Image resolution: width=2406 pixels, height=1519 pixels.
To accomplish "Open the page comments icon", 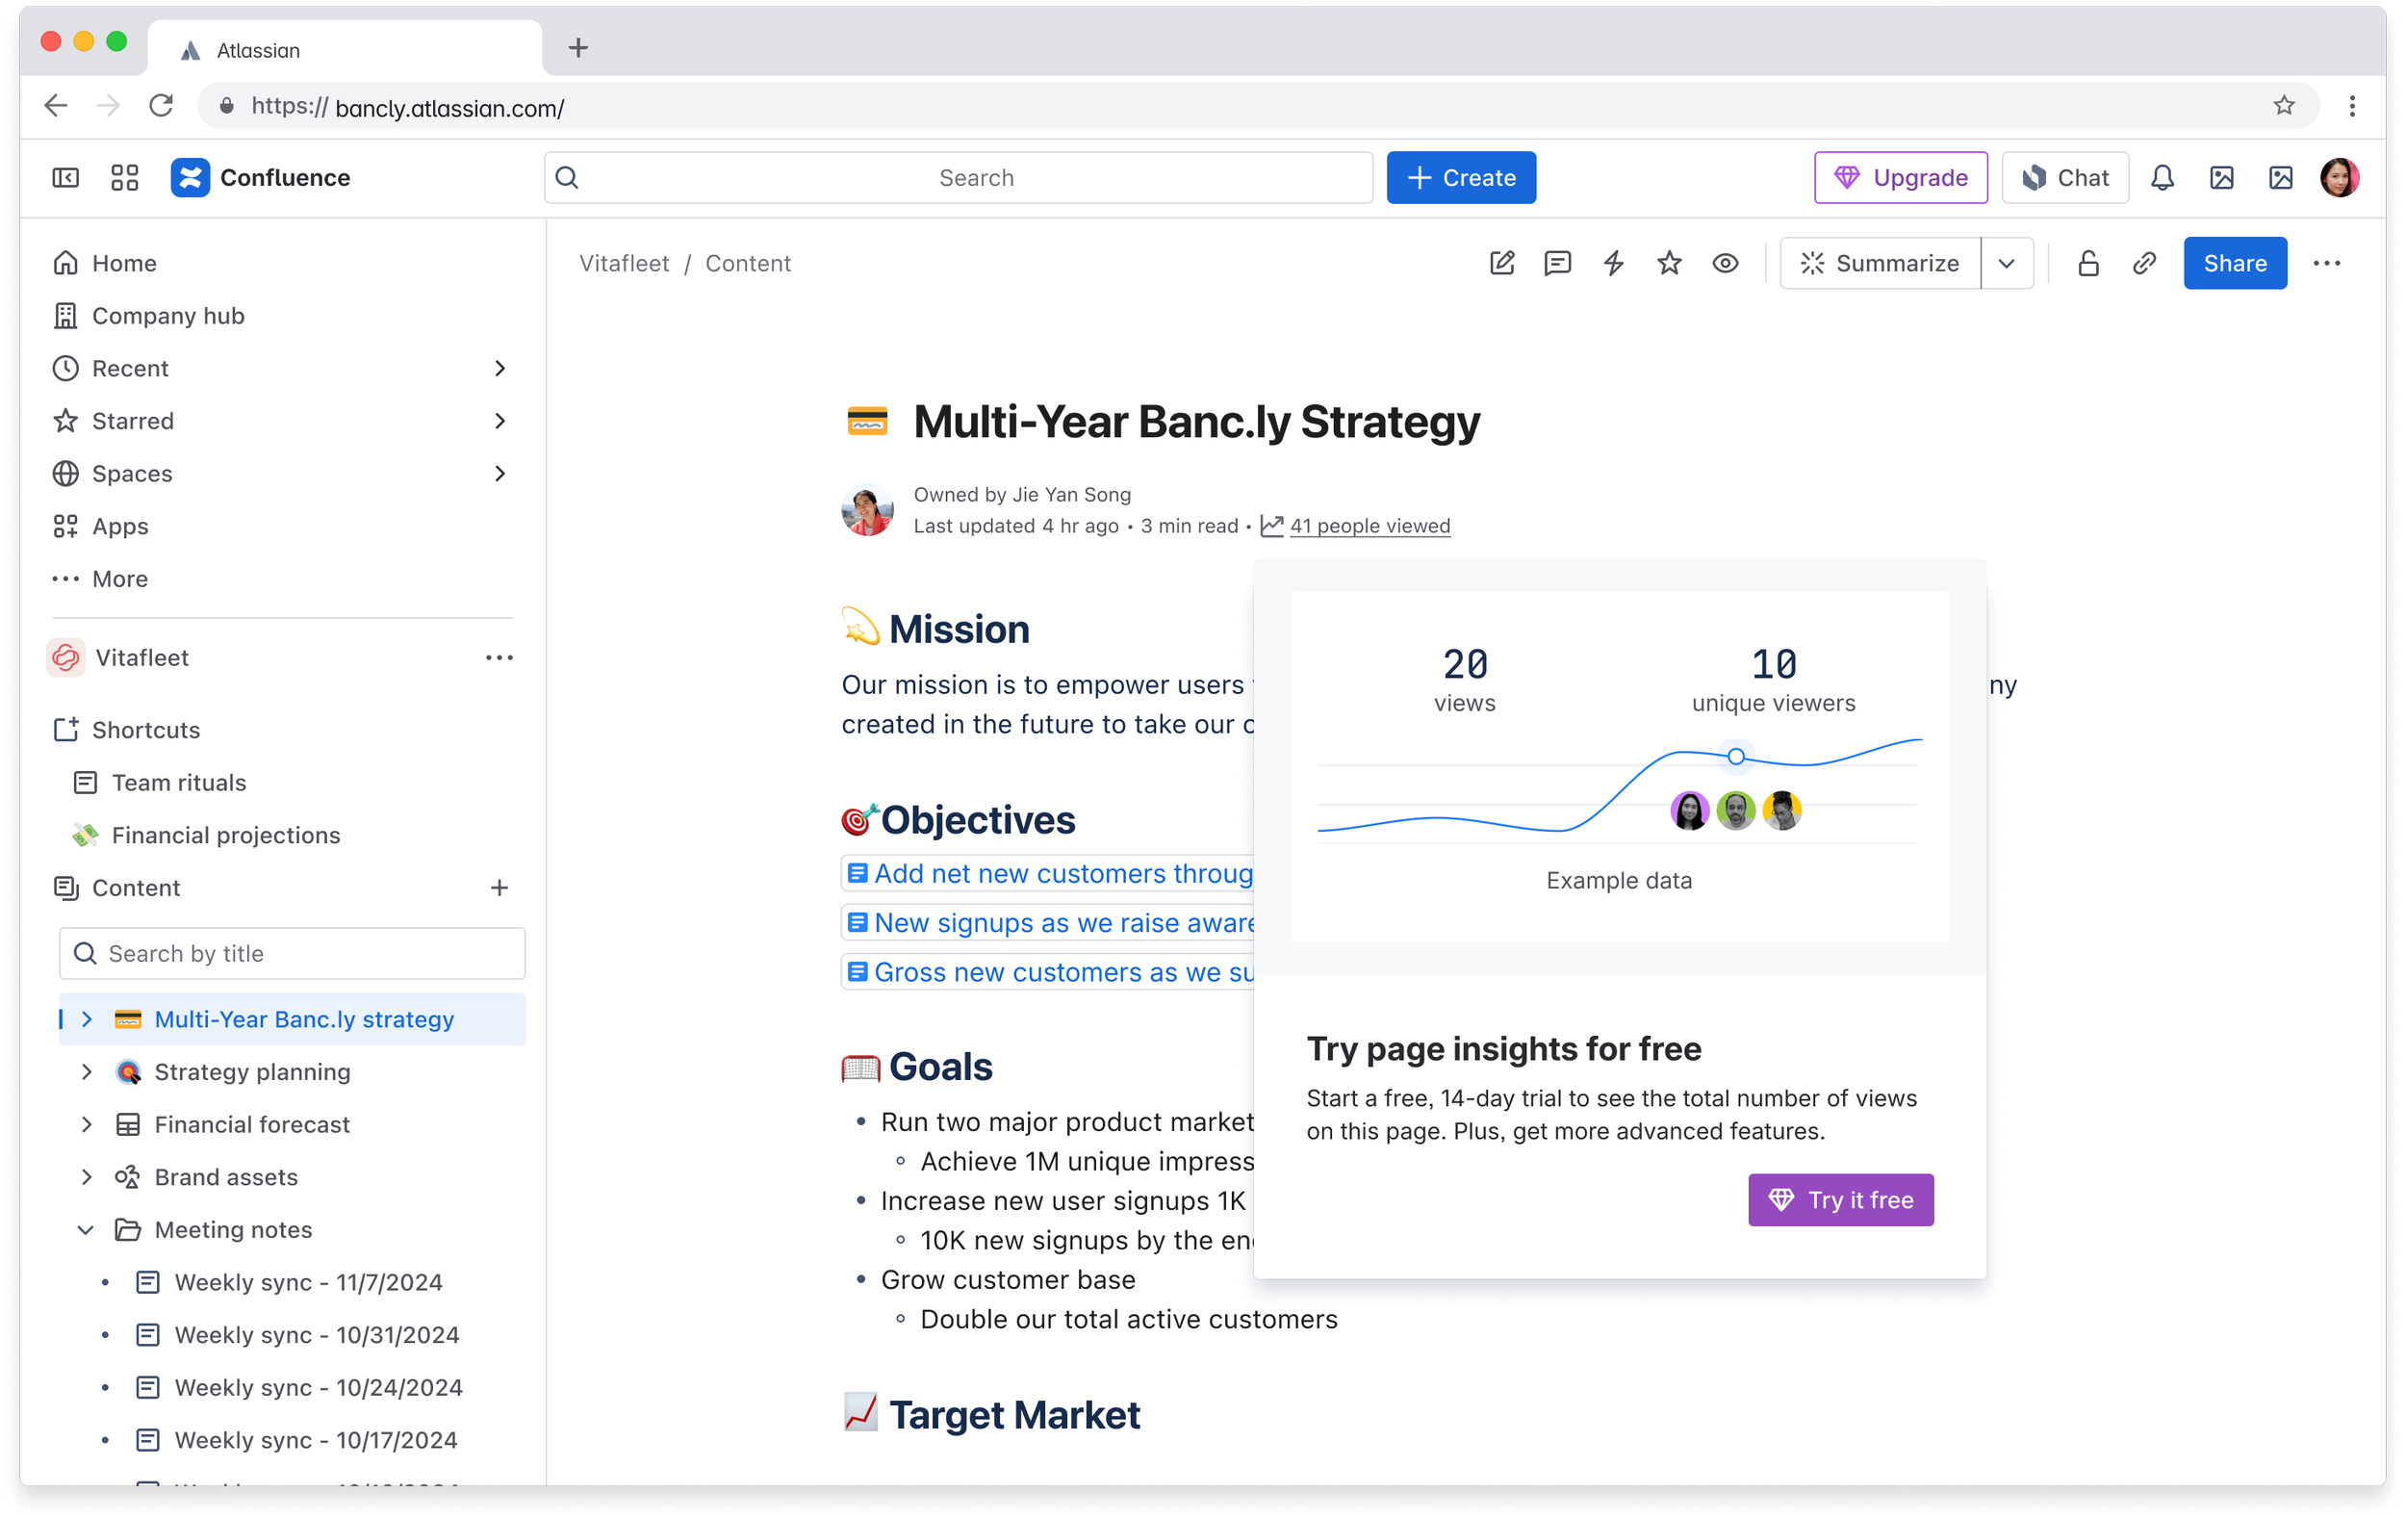I will pyautogui.click(x=1558, y=263).
